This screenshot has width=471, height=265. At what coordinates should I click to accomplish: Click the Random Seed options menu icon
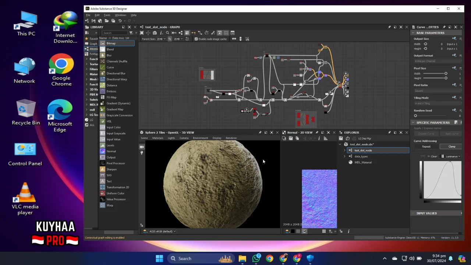[x=460, y=110]
